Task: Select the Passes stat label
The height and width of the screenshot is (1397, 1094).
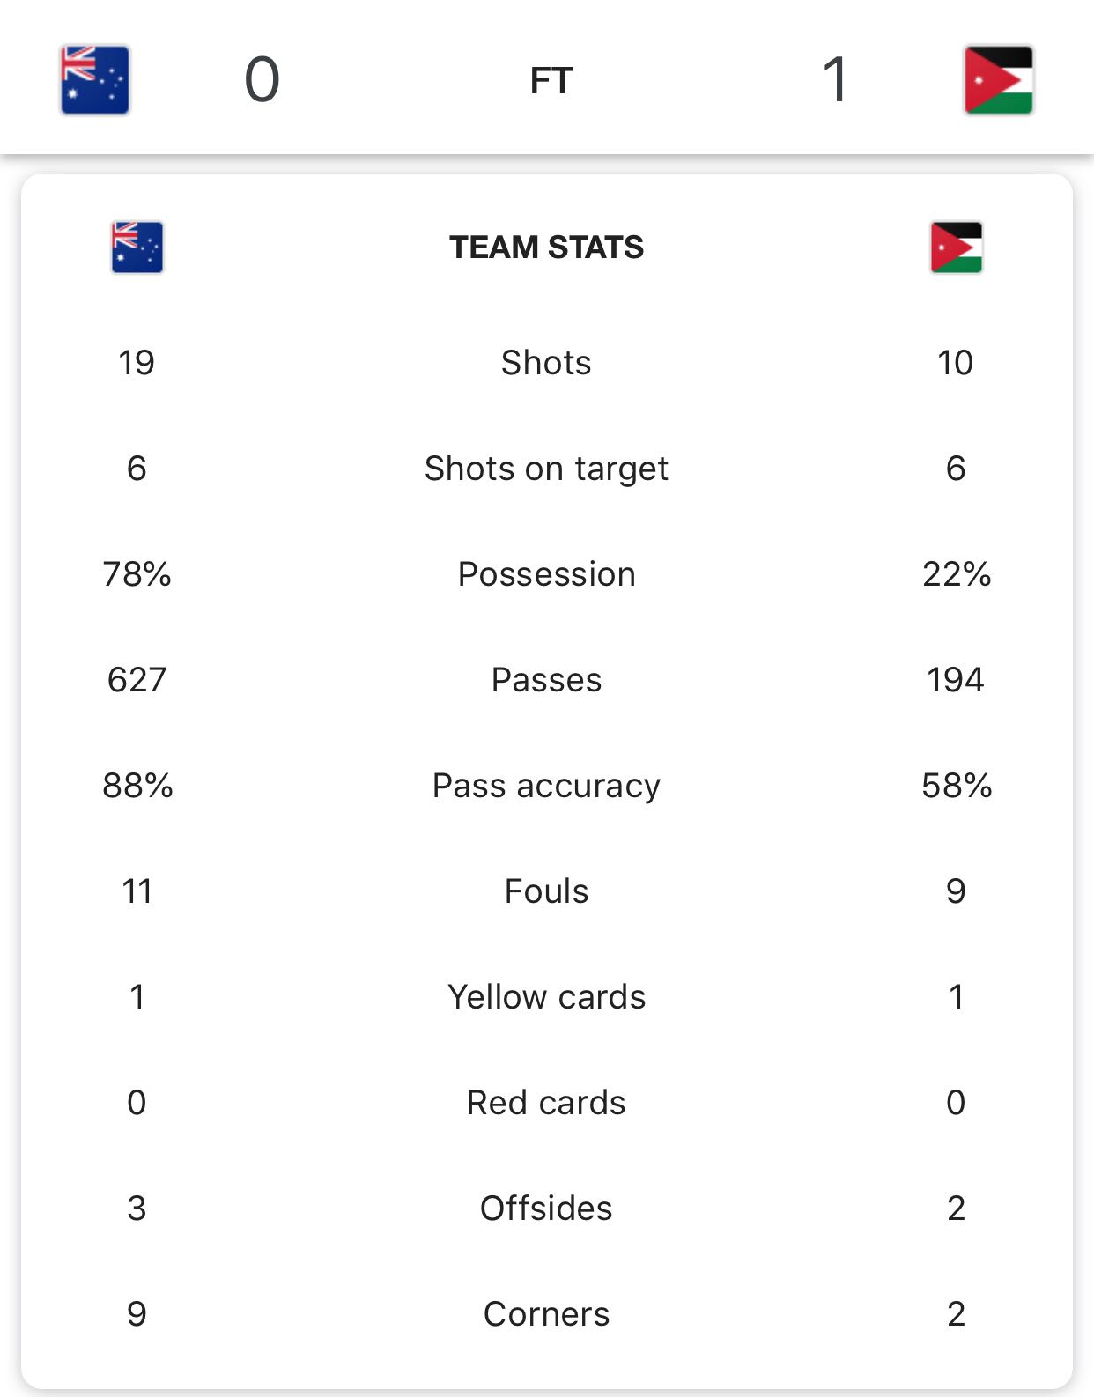Action: click(x=546, y=680)
